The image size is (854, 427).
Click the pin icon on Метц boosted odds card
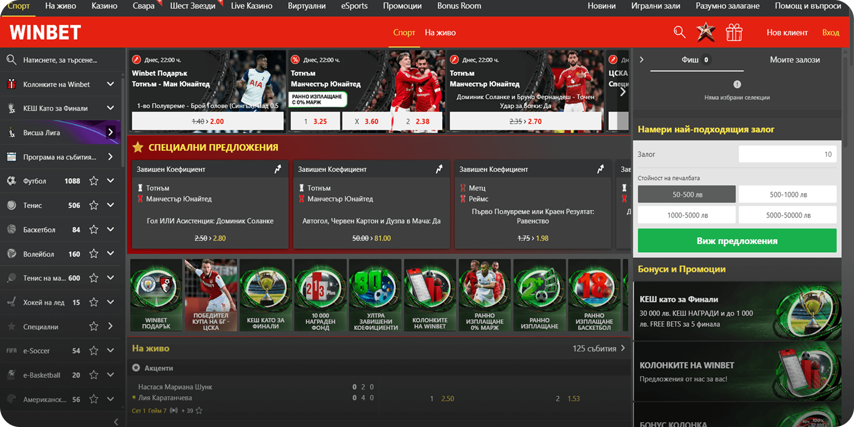[600, 169]
